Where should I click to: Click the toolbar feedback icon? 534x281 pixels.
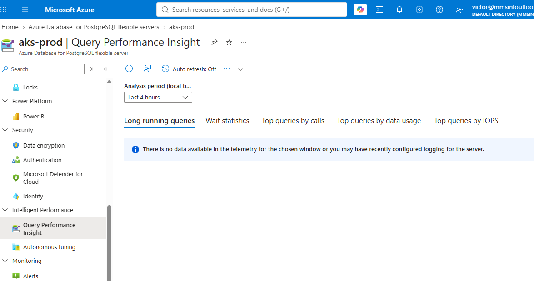(147, 69)
